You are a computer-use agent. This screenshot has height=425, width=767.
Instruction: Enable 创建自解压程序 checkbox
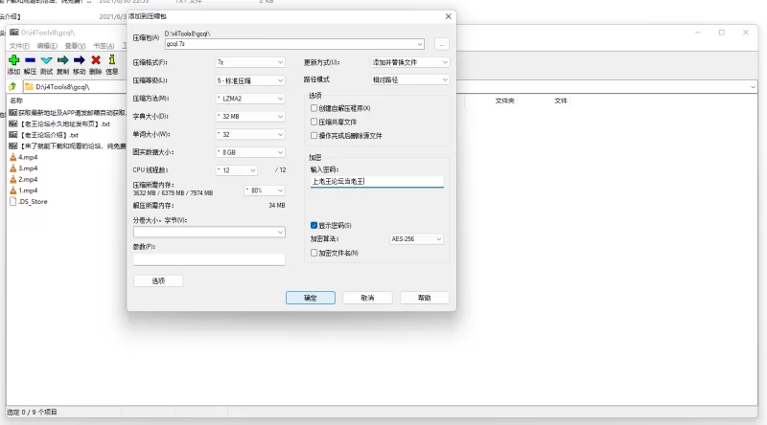tap(314, 108)
